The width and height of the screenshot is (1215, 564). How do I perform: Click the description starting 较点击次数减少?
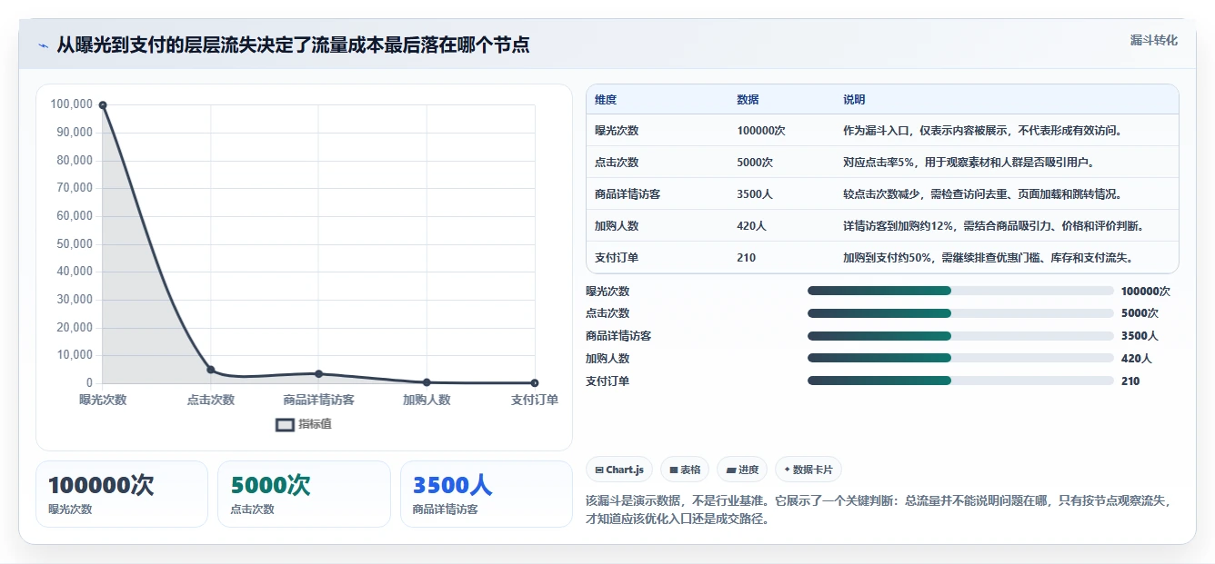tap(986, 194)
